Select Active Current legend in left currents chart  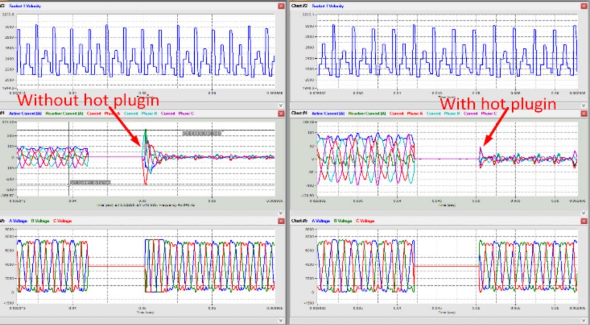[25, 113]
